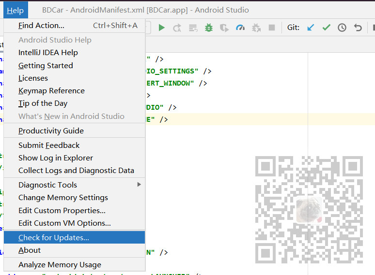Open Licenses from Help menu
Image resolution: width=375 pixels, height=275 pixels.
[75, 78]
